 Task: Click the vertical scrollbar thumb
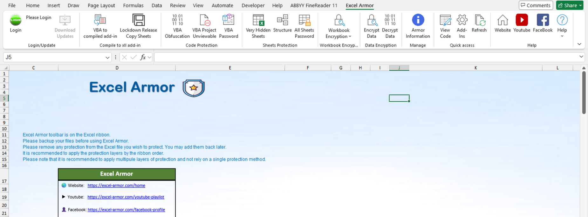click(584, 93)
